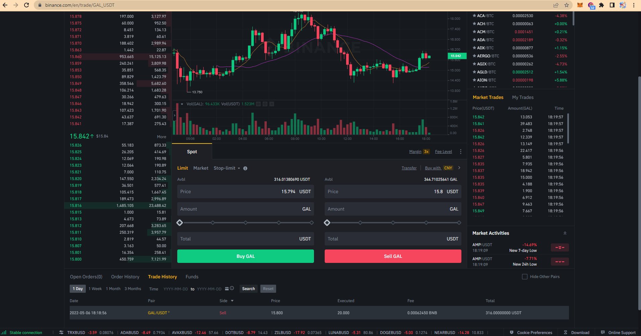Open GAL/USDT pair link arrow in trade history
The height and width of the screenshot is (336, 641).
tap(169, 312)
